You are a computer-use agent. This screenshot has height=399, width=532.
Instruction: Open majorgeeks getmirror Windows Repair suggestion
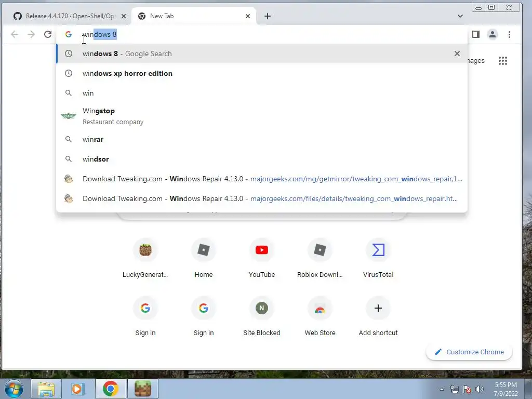262,179
